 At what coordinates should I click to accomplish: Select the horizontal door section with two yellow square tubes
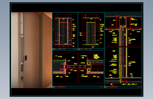[x=91, y=68]
